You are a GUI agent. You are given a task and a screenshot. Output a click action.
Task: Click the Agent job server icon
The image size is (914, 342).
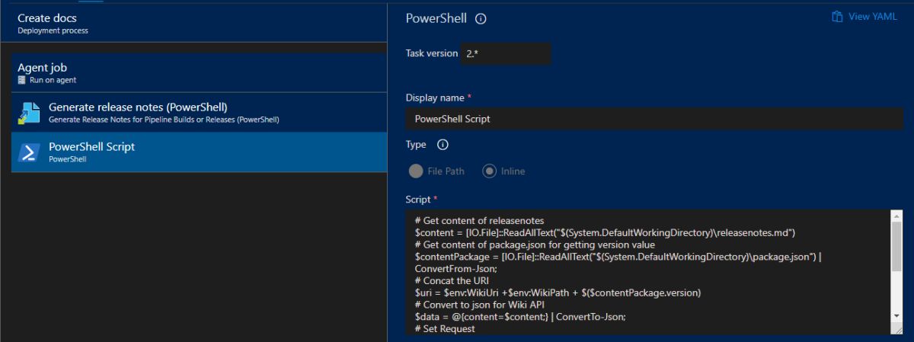point(22,80)
